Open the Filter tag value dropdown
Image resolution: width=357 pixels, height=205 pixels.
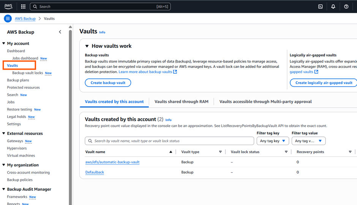pyautogui.click(x=308, y=141)
